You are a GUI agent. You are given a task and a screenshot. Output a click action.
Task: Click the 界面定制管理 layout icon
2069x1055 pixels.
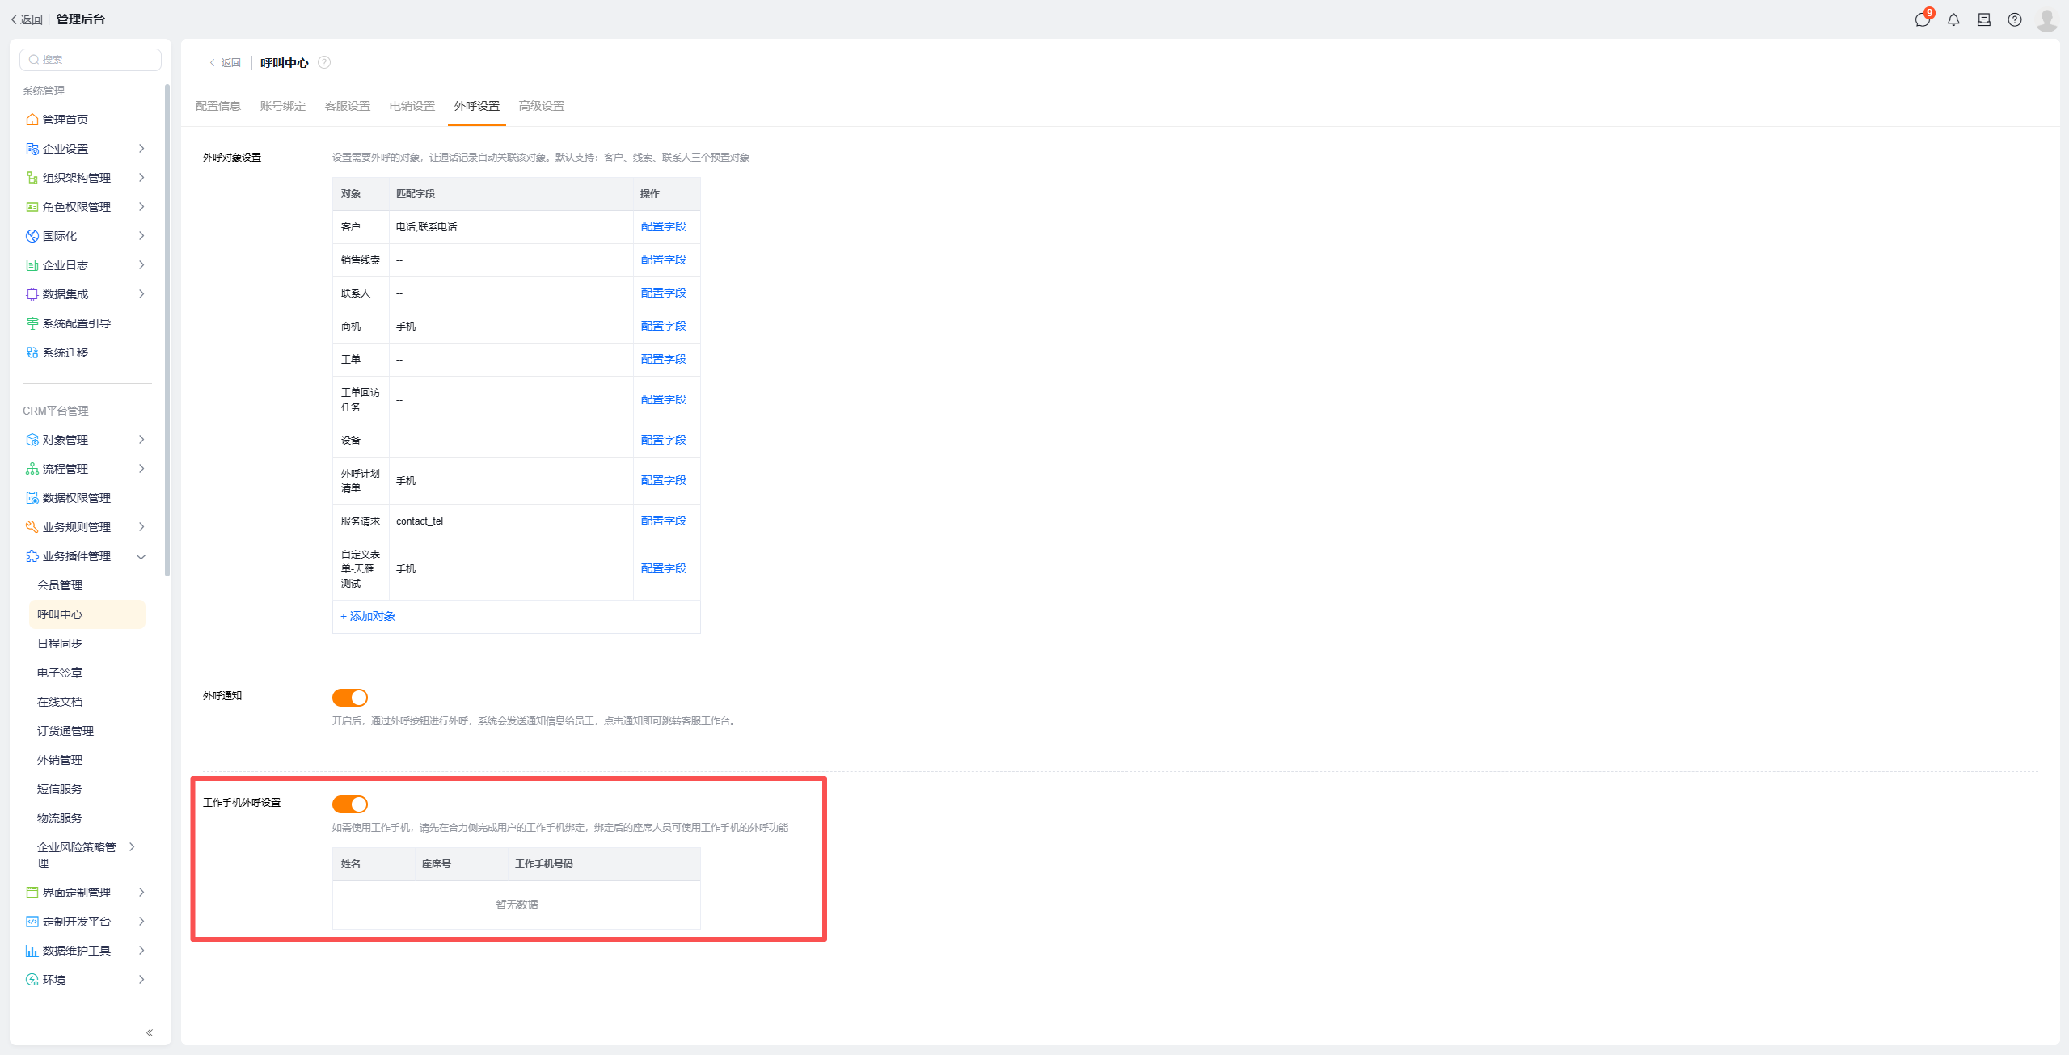click(x=32, y=893)
